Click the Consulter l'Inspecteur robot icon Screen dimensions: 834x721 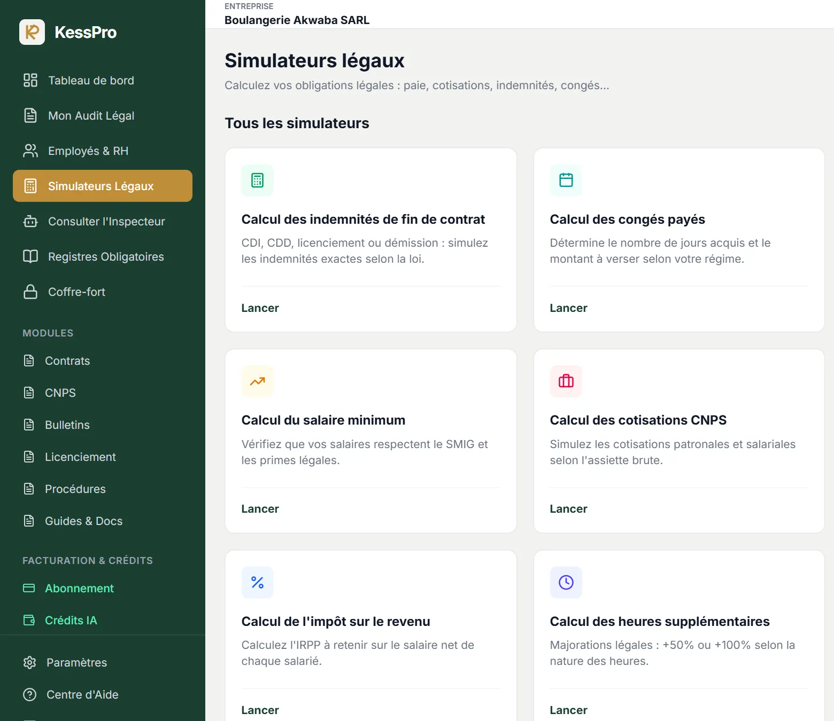click(x=30, y=221)
